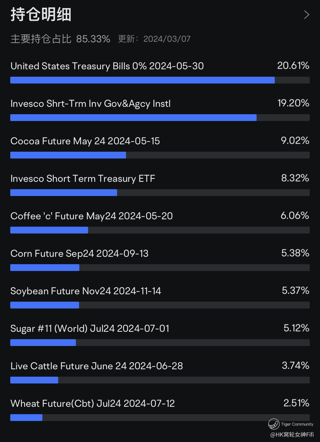
Task: Click the Cocoa Future 9.02% progress bar
Action: [x=160, y=155]
